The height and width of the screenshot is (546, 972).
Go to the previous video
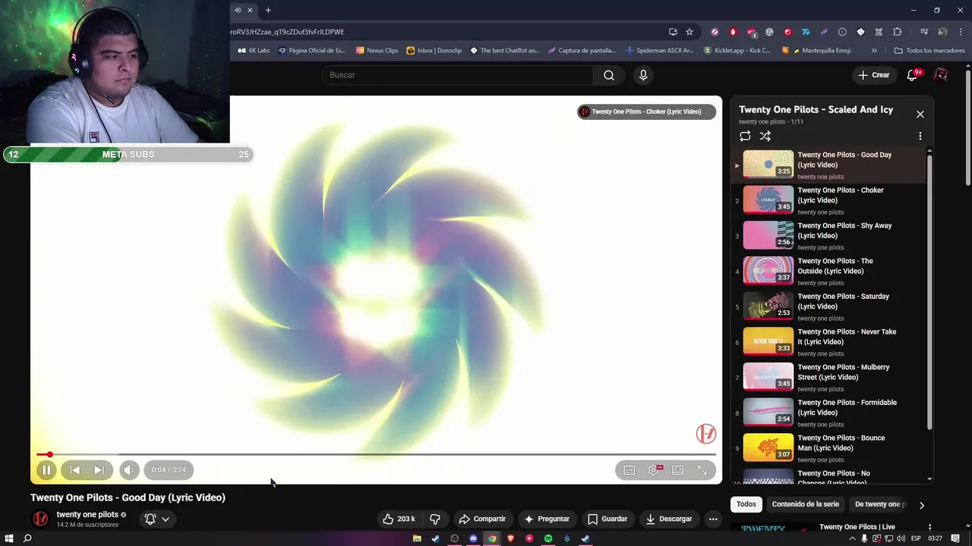point(74,470)
